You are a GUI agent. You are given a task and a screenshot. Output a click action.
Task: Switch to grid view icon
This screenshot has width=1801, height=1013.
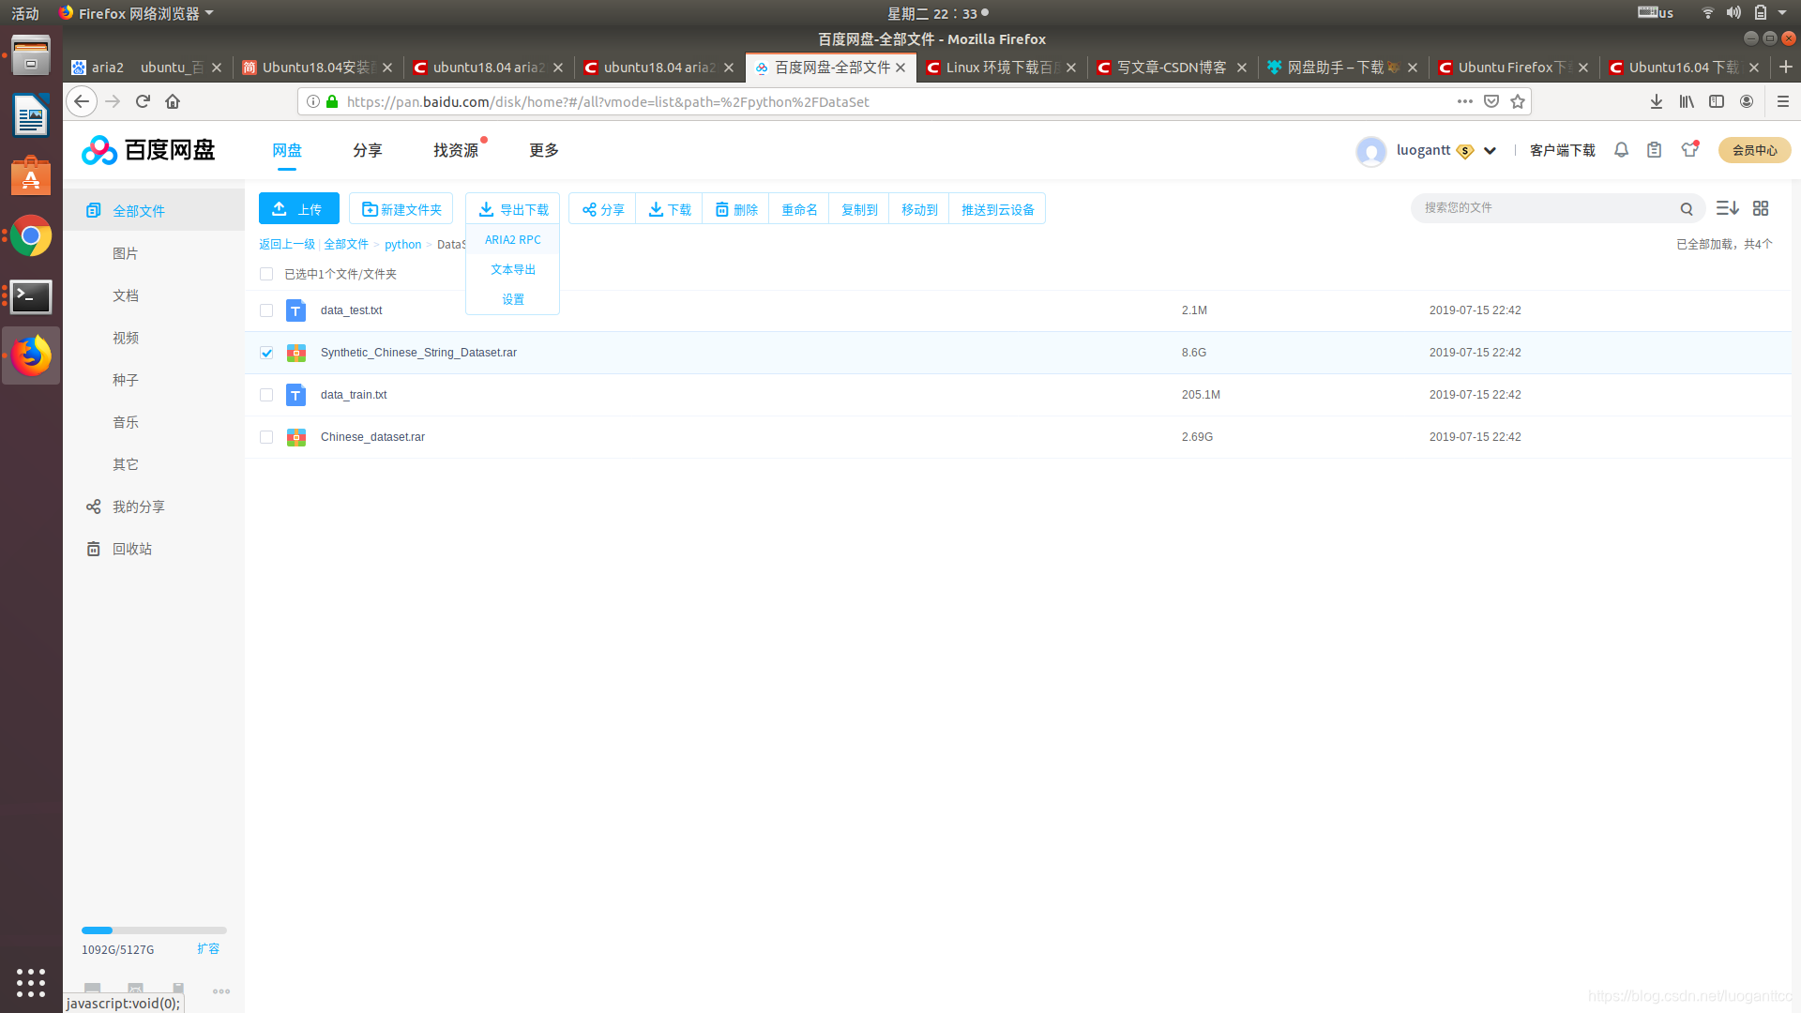pyautogui.click(x=1761, y=208)
